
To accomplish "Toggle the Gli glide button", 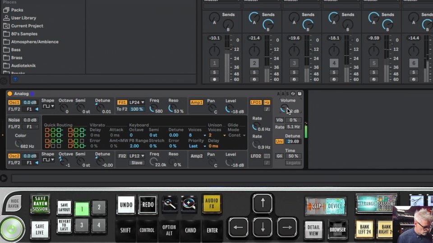I will (x=279, y=156).
